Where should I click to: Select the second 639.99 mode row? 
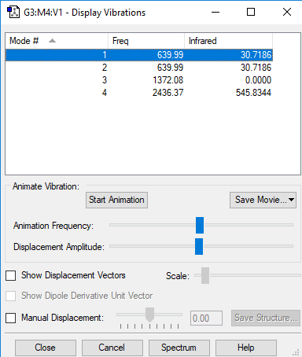point(139,68)
